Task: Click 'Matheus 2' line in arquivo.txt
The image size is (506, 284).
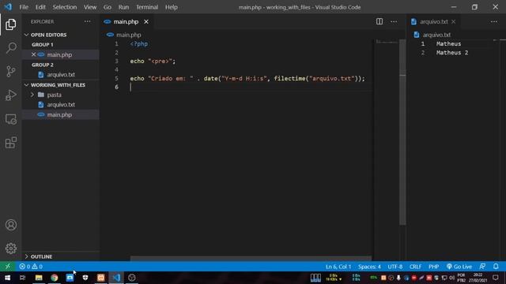Action: (451, 53)
